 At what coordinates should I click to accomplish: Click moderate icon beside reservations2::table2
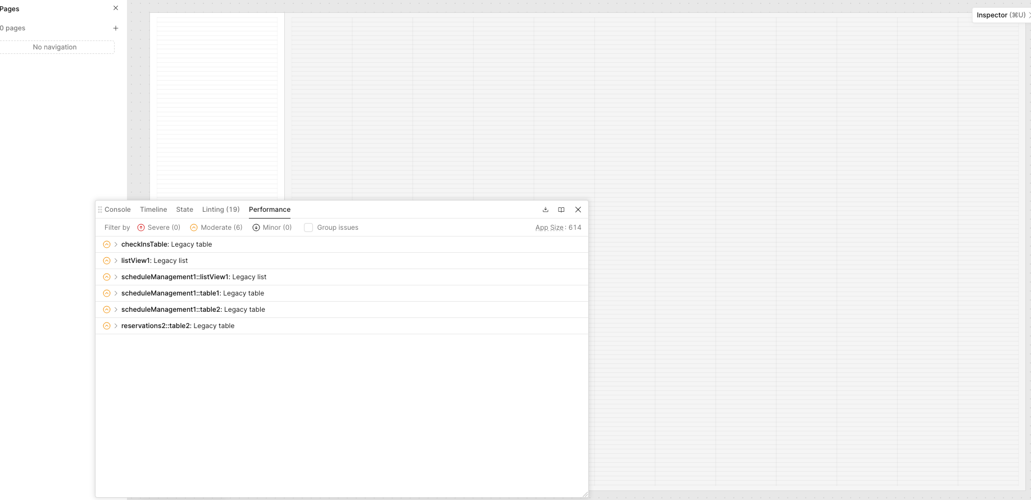tap(107, 326)
